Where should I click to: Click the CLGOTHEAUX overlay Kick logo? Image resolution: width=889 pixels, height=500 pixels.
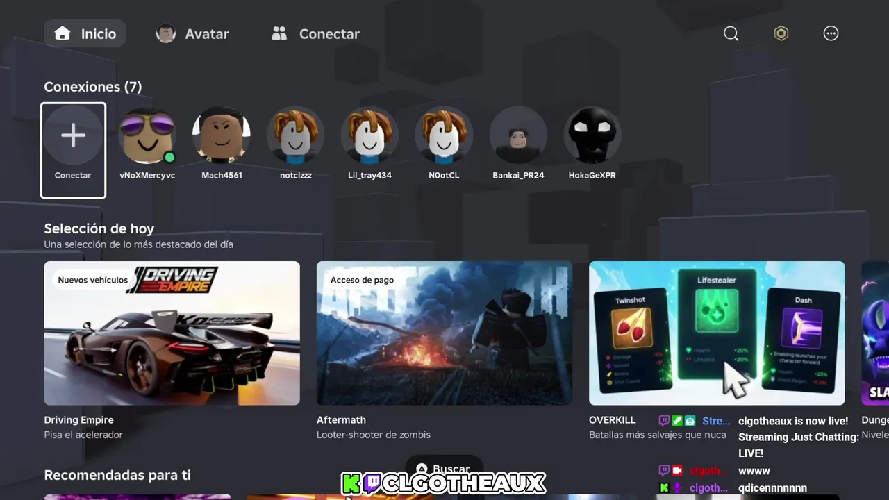(353, 483)
